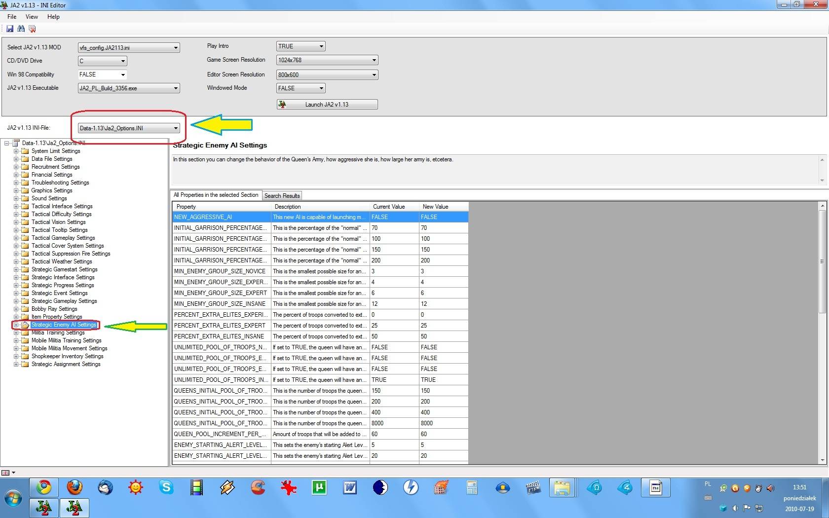This screenshot has height=518, width=829.
Task: Select Bobby Ray Settings in the tree
Action: click(54, 309)
